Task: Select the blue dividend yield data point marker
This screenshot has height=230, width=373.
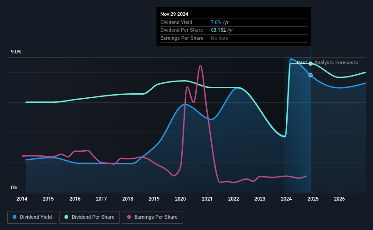Action: [310, 75]
